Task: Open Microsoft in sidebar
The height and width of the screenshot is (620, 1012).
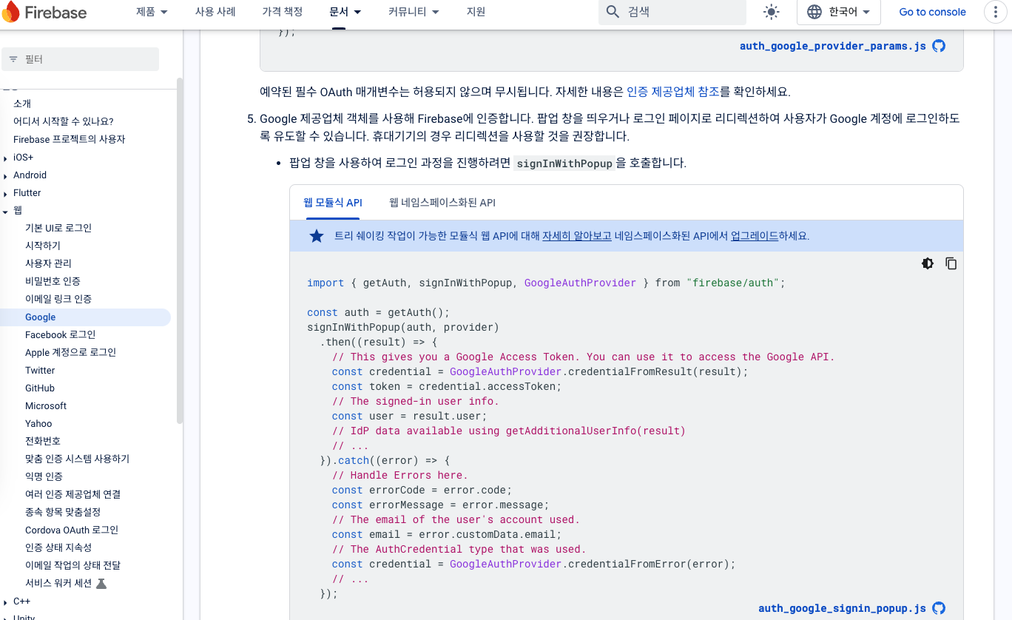Action: tap(46, 405)
